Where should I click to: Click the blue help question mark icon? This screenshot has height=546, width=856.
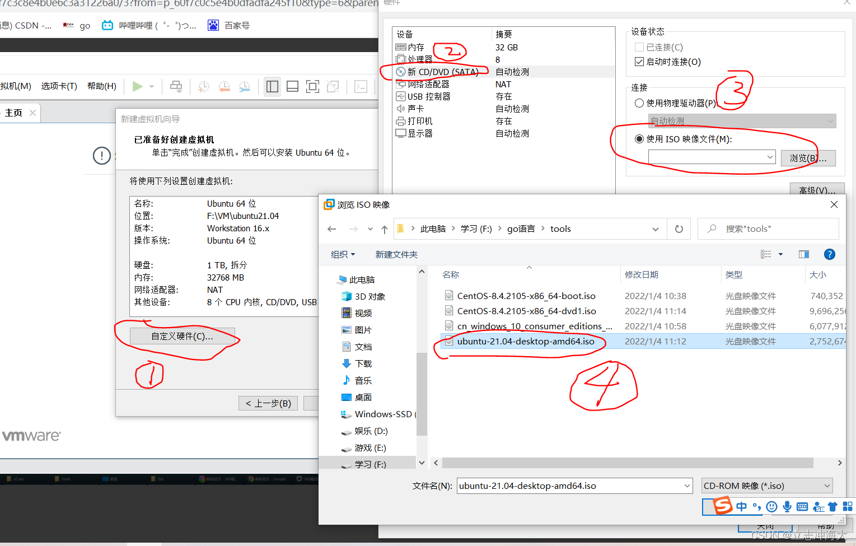830,254
